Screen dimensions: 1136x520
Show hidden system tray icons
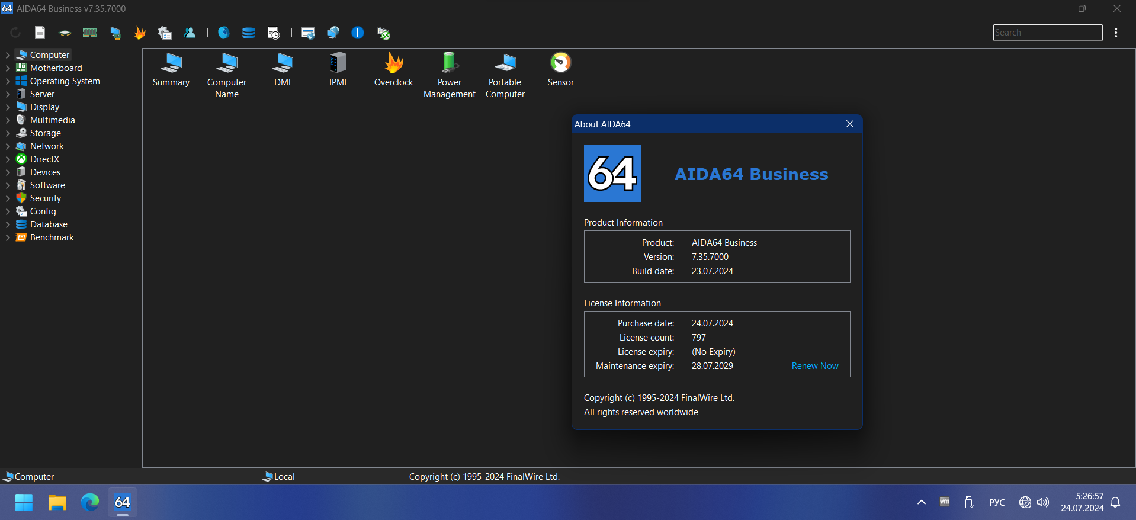click(x=922, y=502)
